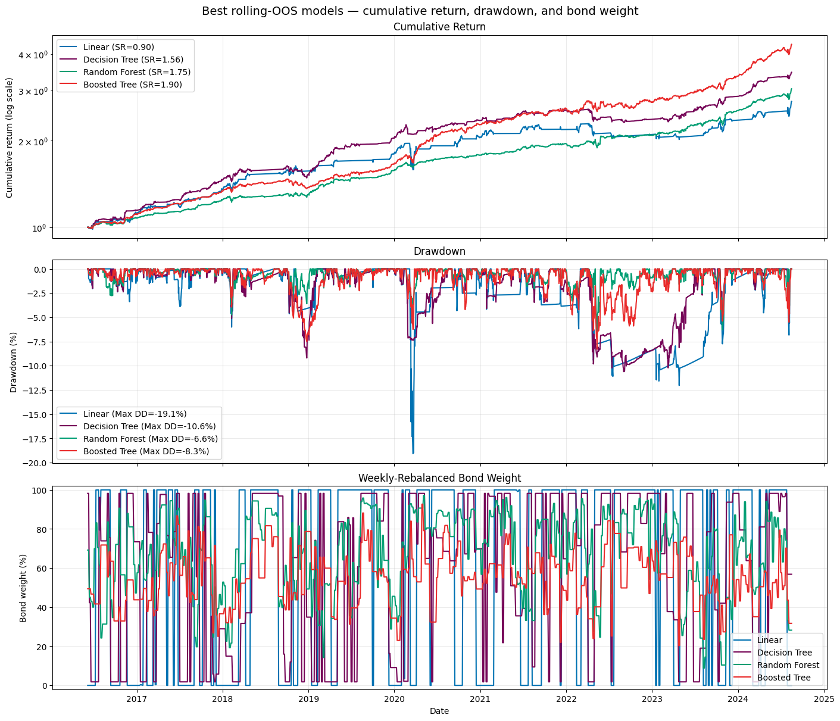Click the '−12.5' drawdown tick label

click(35, 391)
